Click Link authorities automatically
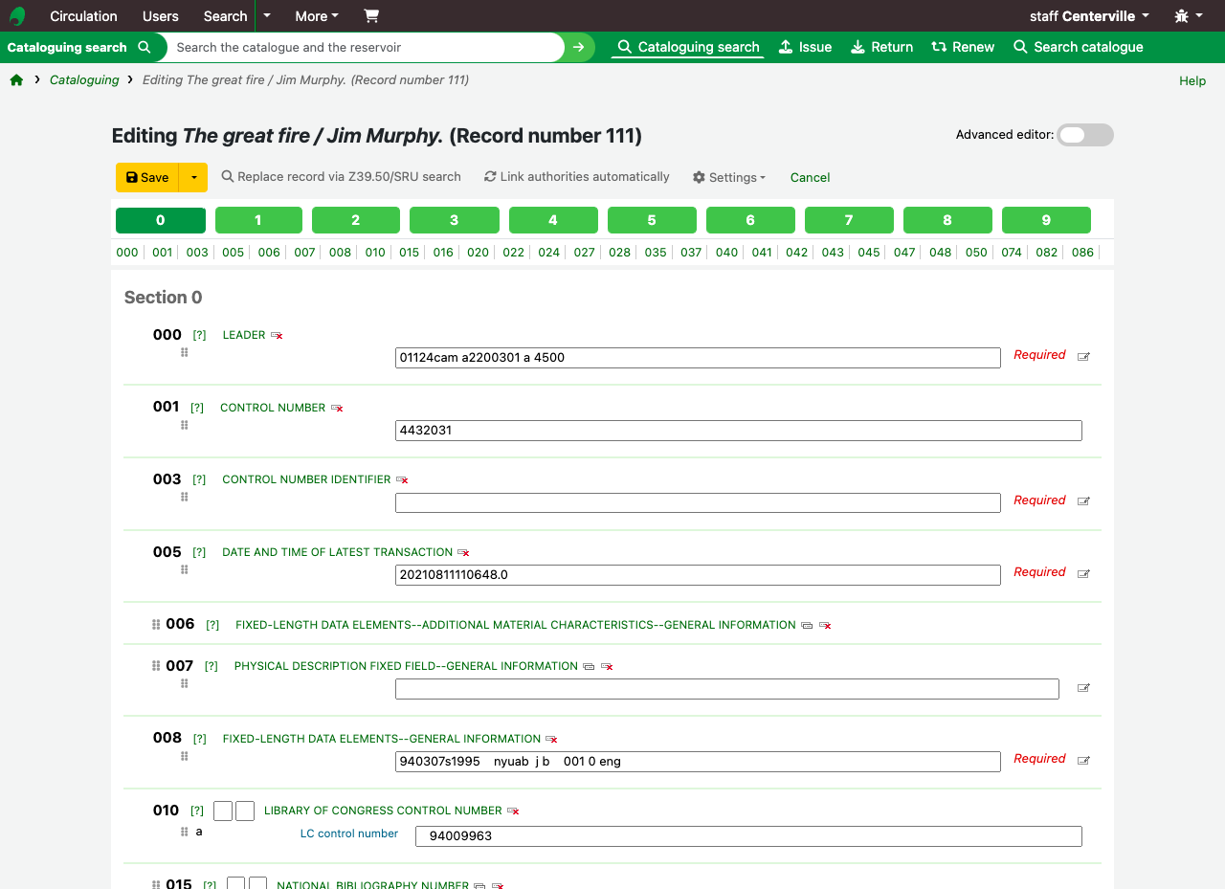The image size is (1225, 889). (576, 177)
